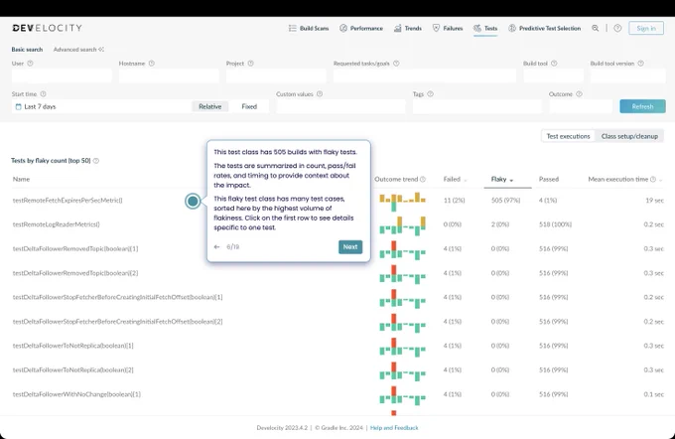Click the Develocity logo

click(47, 28)
